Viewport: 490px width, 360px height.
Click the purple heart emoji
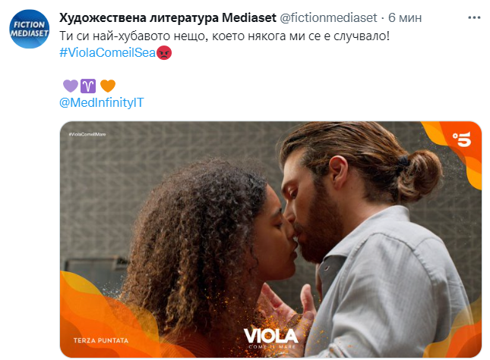pyautogui.click(x=71, y=86)
